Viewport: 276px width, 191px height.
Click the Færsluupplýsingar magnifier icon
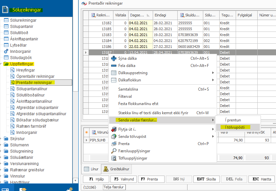click(114, 151)
